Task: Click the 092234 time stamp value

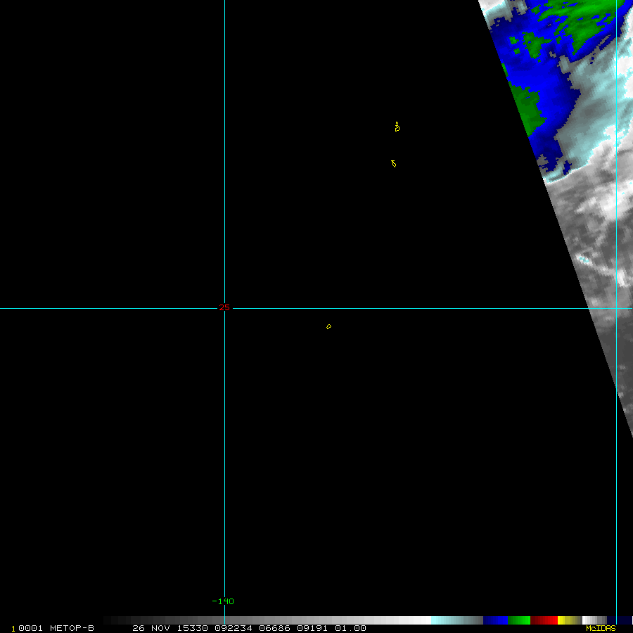Action: click(x=234, y=628)
